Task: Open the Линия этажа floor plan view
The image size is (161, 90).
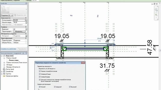Action: point(14,60)
